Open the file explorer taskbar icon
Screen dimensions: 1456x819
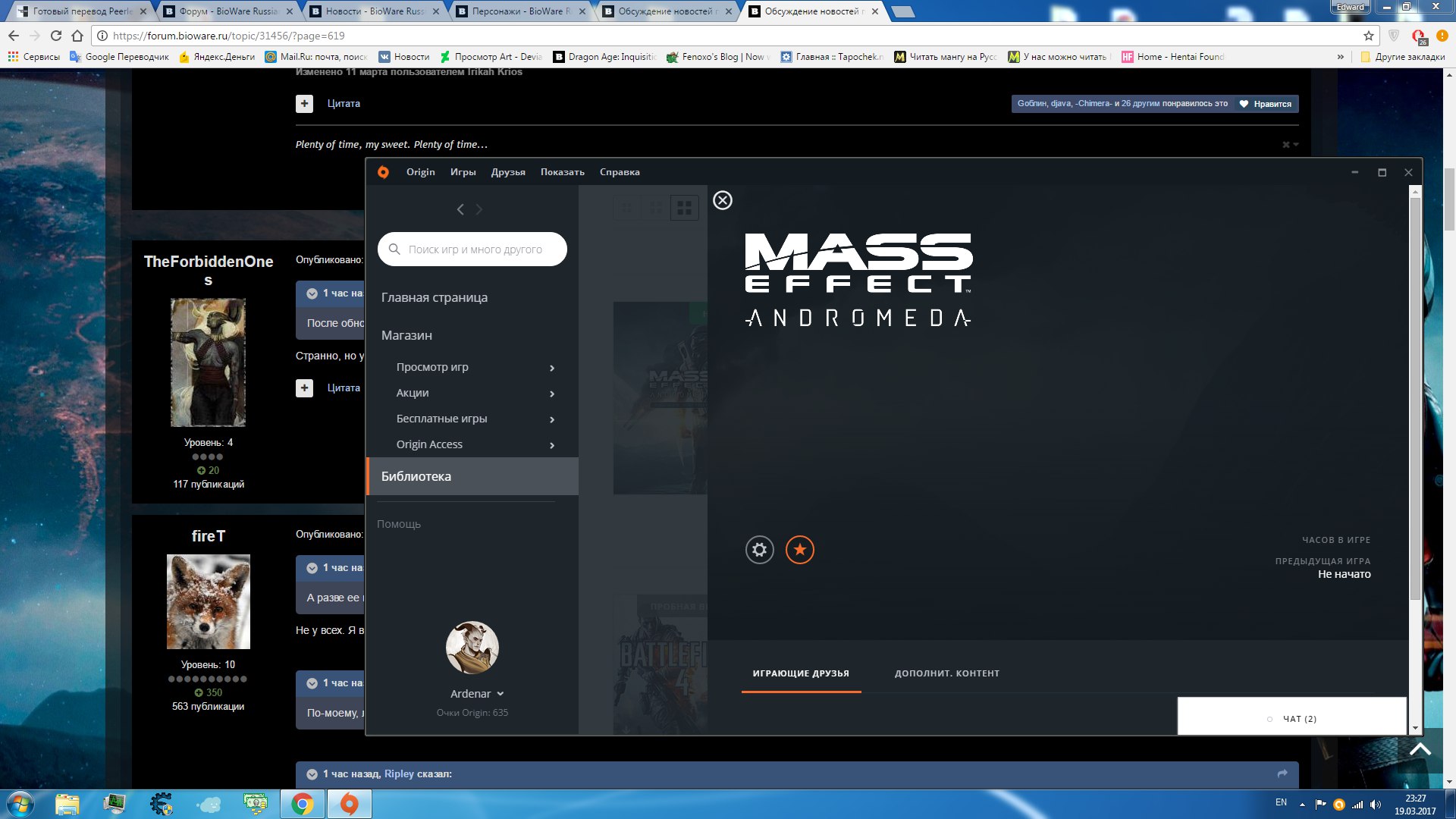67,804
